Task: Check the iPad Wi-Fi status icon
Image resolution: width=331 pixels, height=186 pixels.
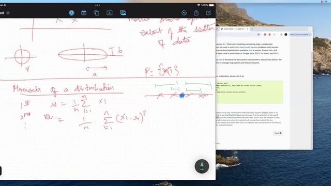Action: (x=199, y=5)
